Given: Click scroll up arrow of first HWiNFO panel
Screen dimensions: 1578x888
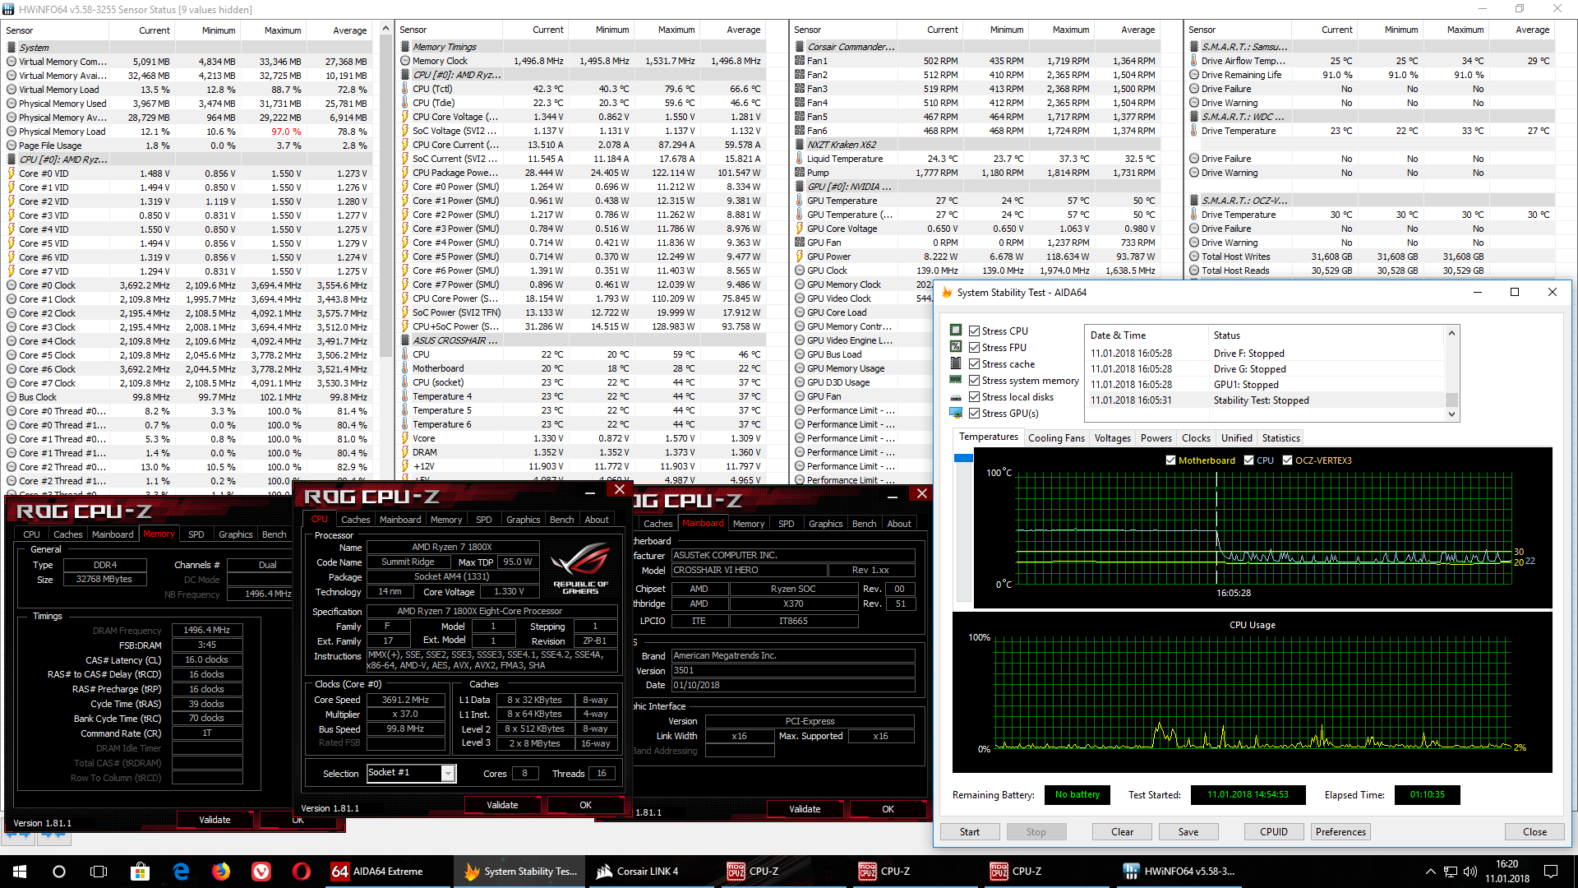Looking at the screenshot, I should click(386, 29).
